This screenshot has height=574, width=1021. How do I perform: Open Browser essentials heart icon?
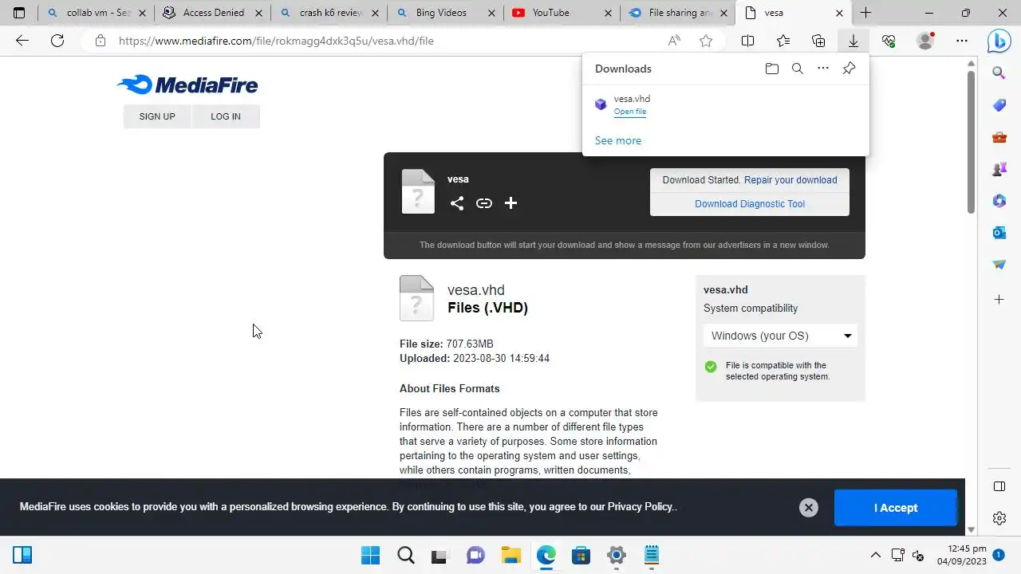coord(889,41)
